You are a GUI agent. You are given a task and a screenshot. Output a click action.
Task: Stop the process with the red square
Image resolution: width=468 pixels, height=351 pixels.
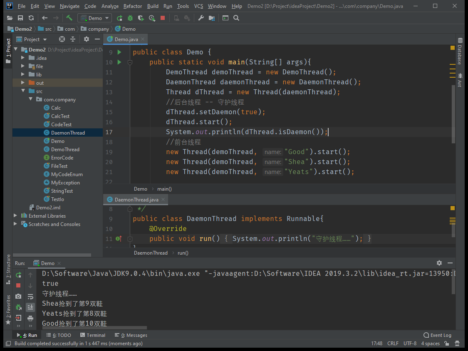click(163, 18)
